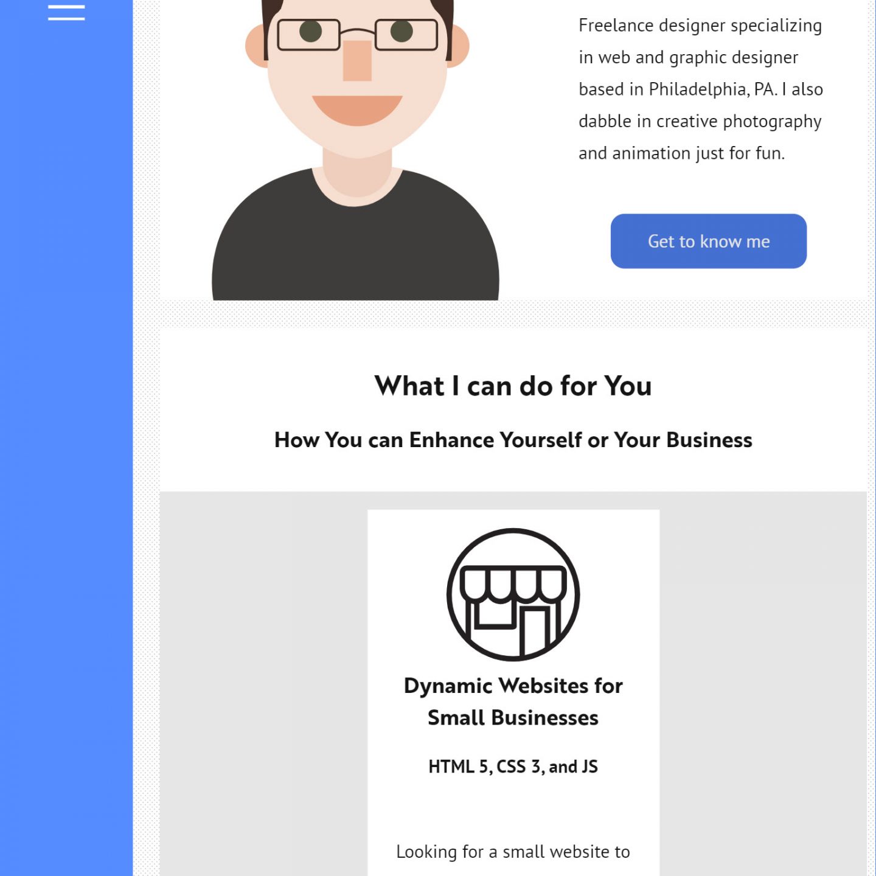Click the avatar's smiling mouth

[x=357, y=110]
